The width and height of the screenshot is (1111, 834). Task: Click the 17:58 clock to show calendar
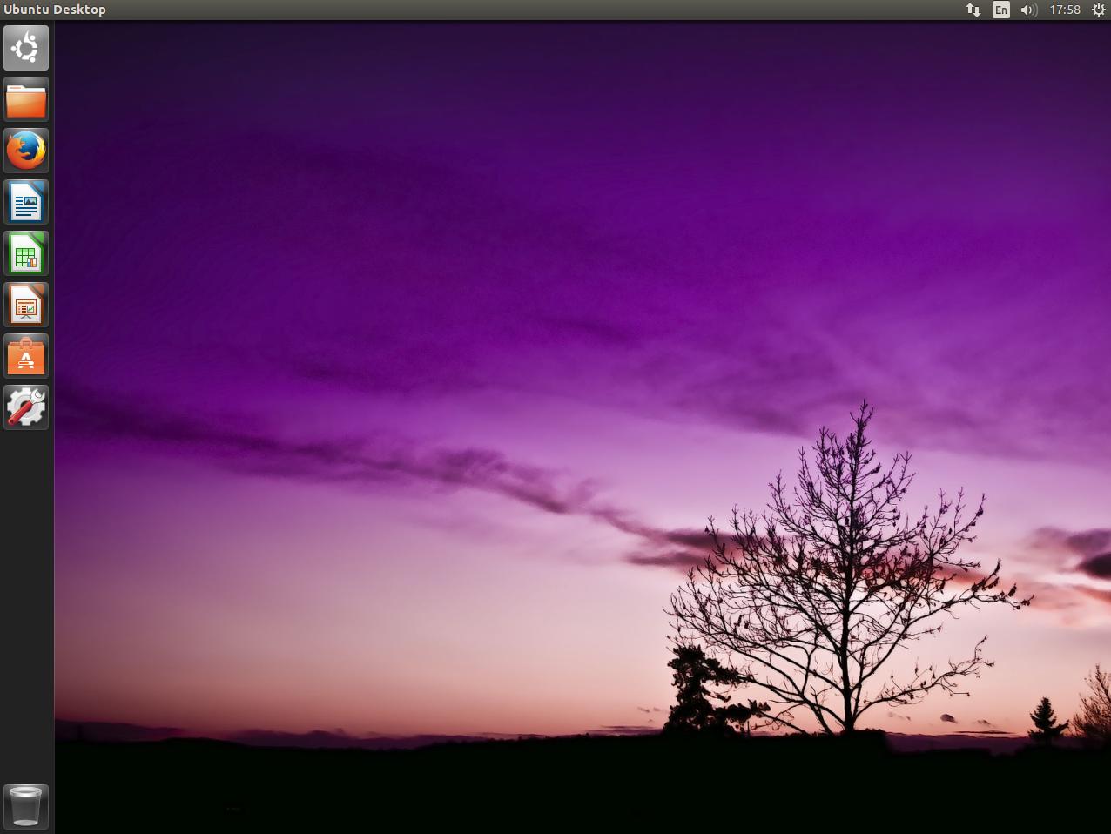1064,10
